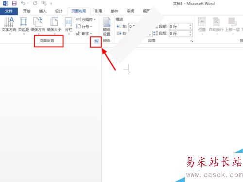Open the 自动换行 wrap text tool
Screen dimensions: 243x182
(x=216, y=26)
